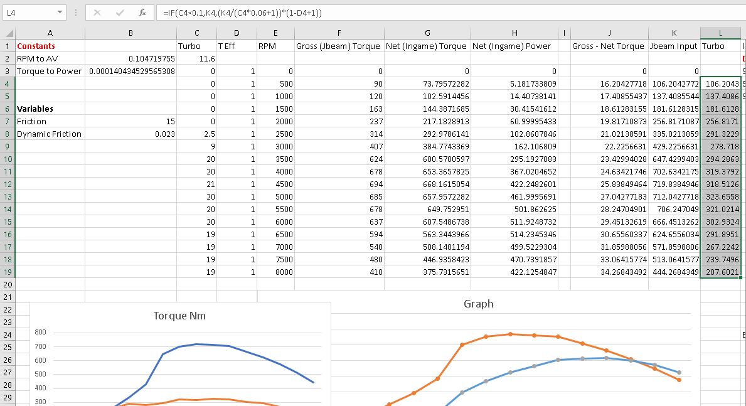This screenshot has height=406, width=746.
Task: Click the 'Jbeam Input' header cell
Action: [x=674, y=46]
